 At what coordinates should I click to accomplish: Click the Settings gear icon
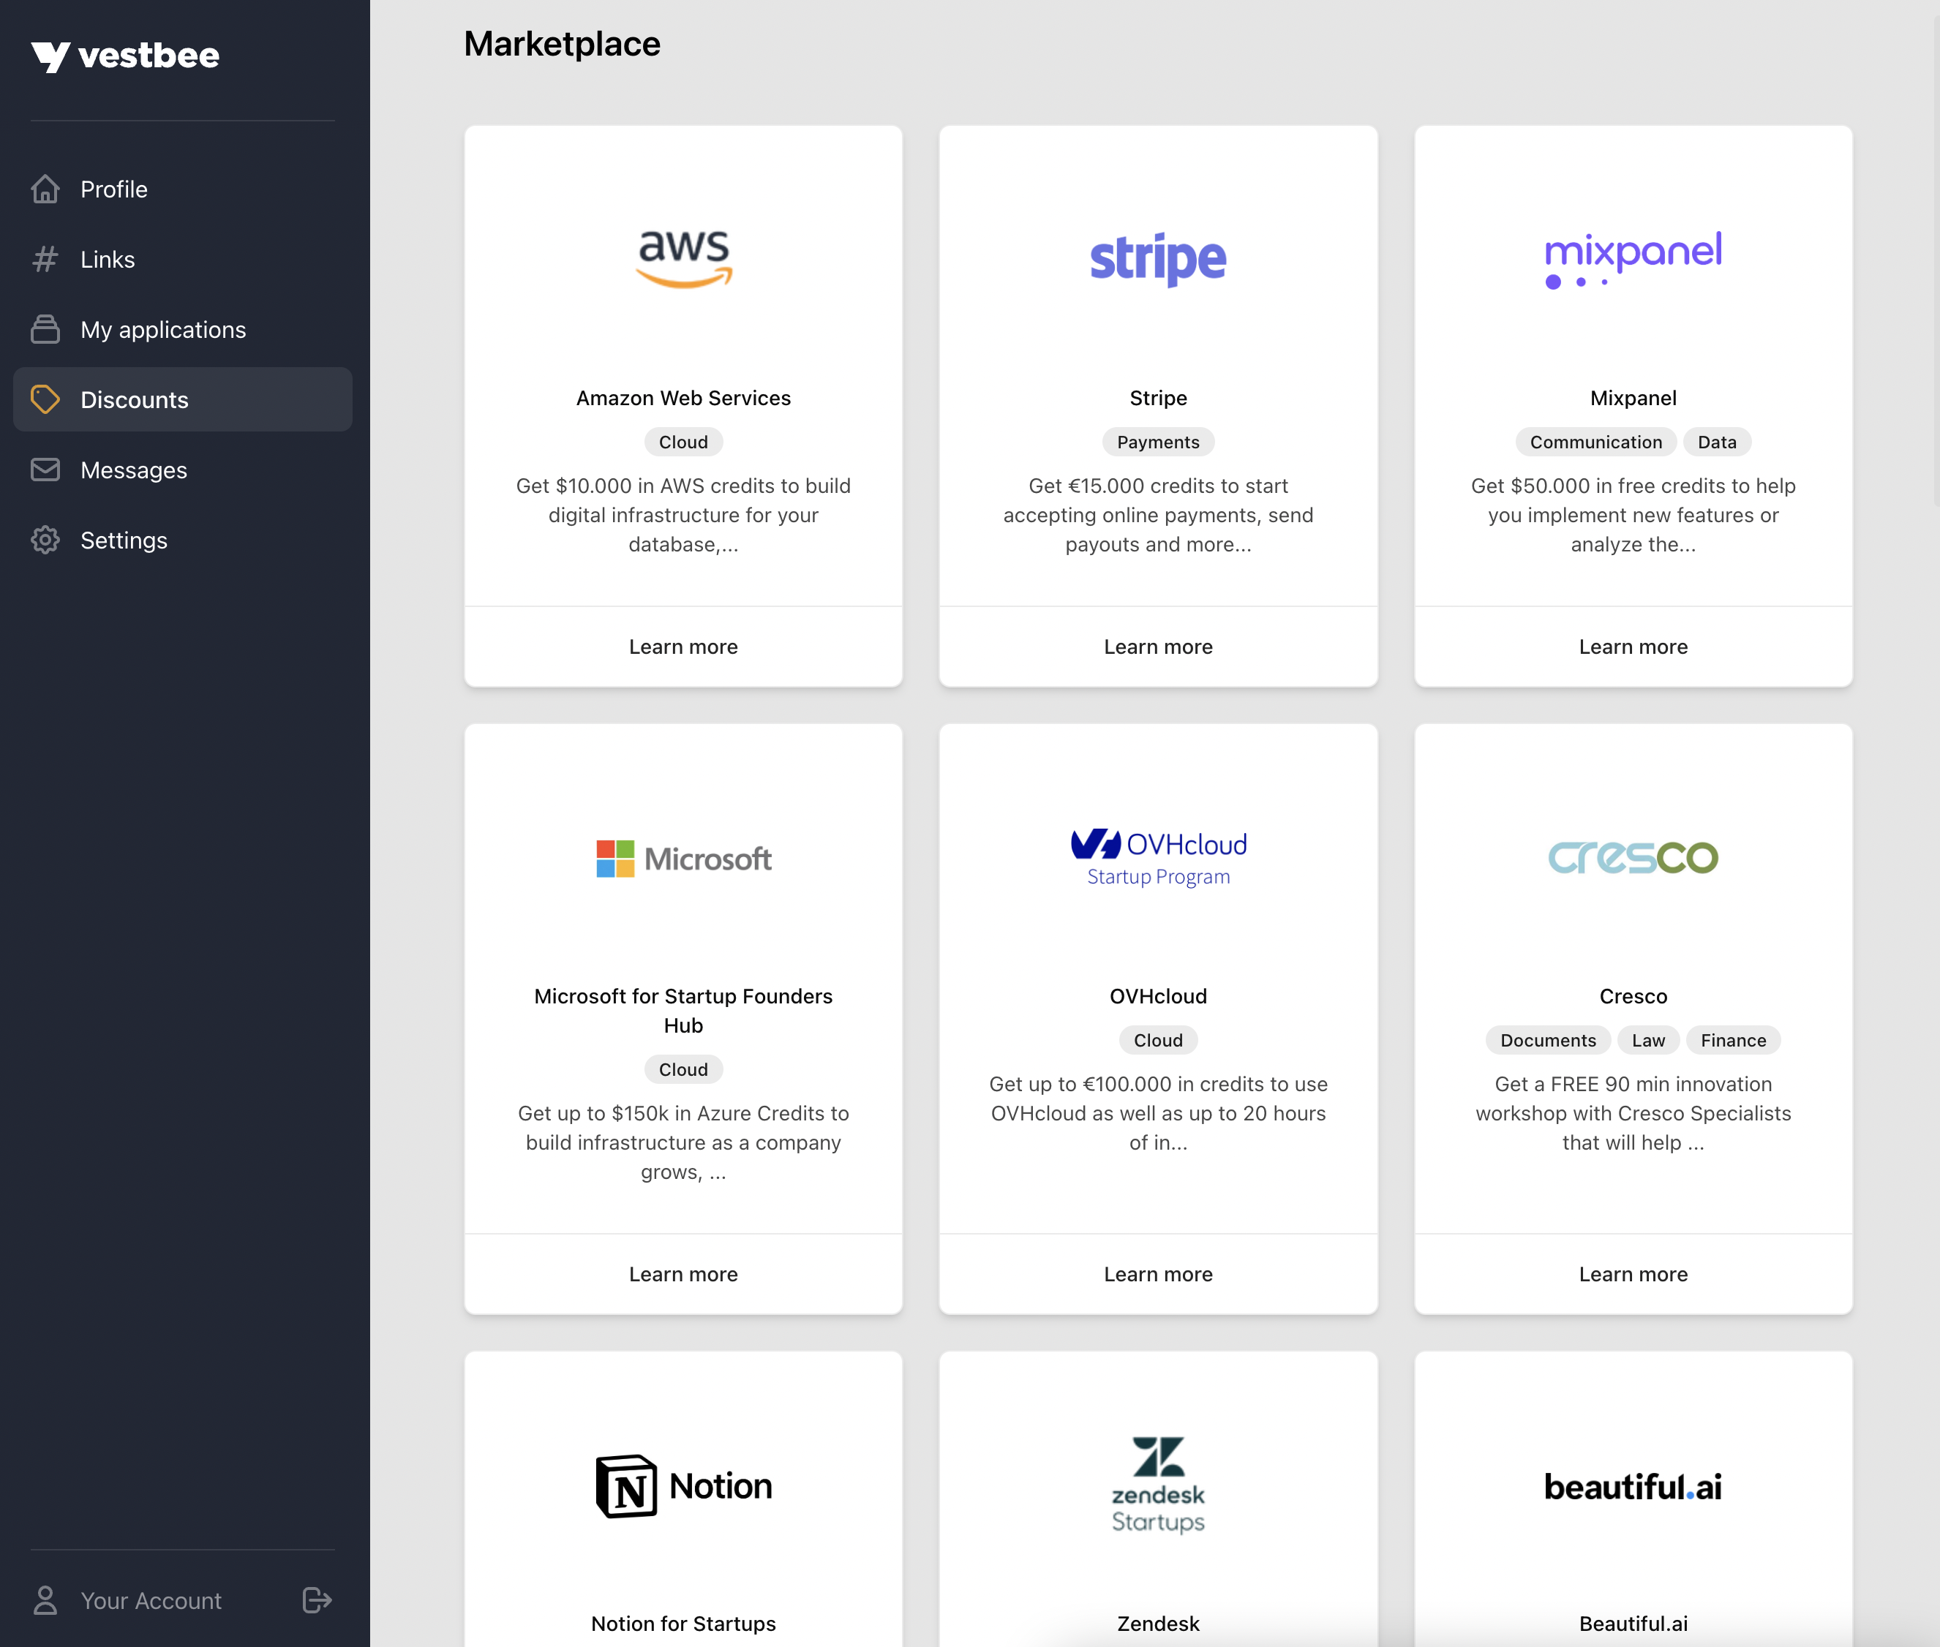(45, 540)
